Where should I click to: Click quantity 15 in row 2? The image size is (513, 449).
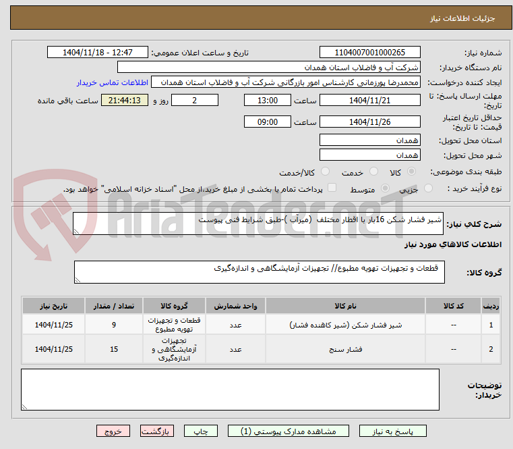(x=114, y=349)
